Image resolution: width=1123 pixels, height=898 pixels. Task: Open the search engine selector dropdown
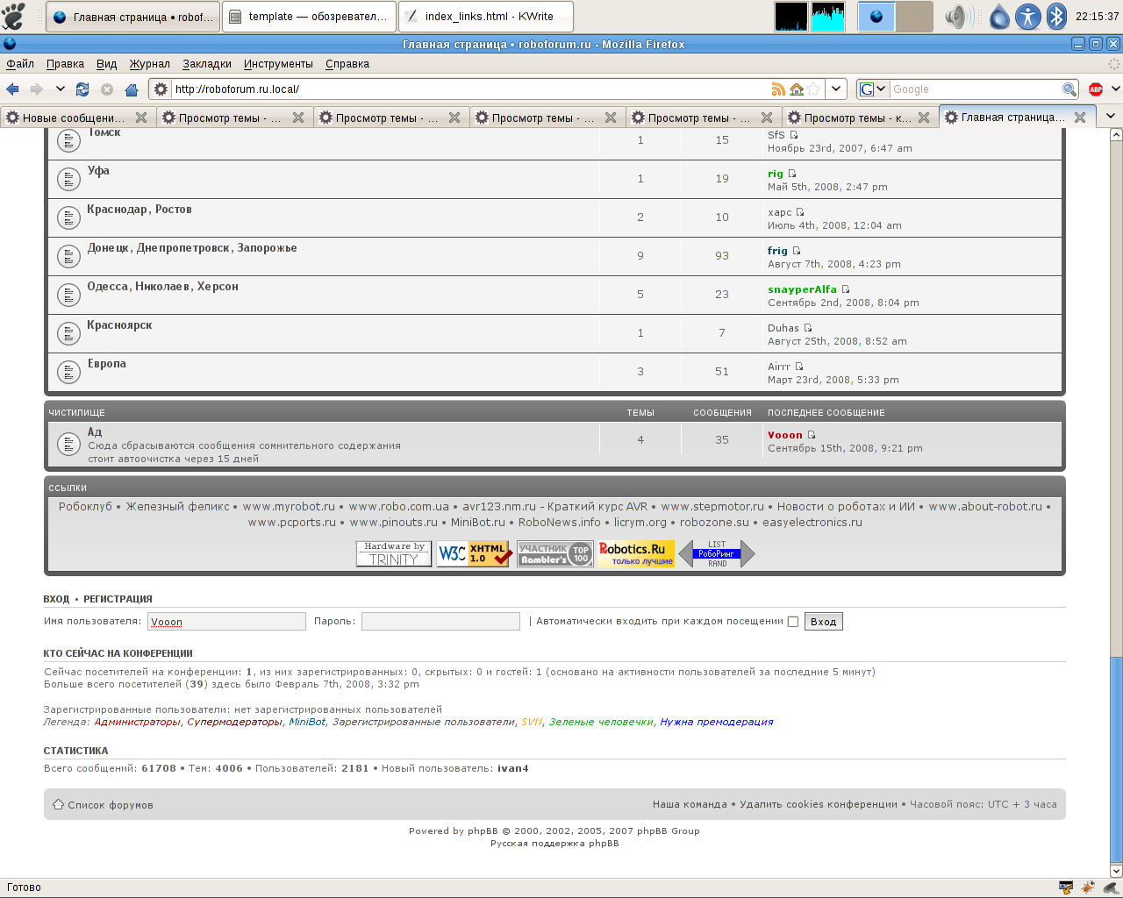pos(872,89)
